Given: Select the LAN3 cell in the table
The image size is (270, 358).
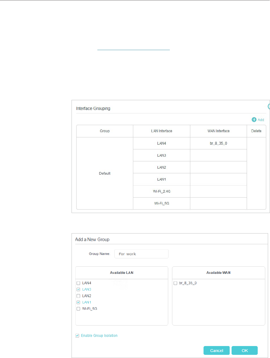Looking at the screenshot, I should 162,155.
